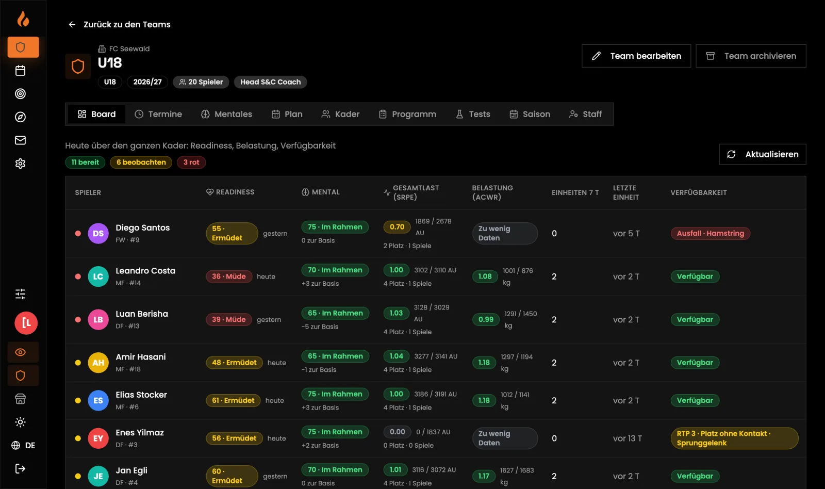
Task: Click the sliders adjustments icon in sidebar
Action: [x=21, y=294]
